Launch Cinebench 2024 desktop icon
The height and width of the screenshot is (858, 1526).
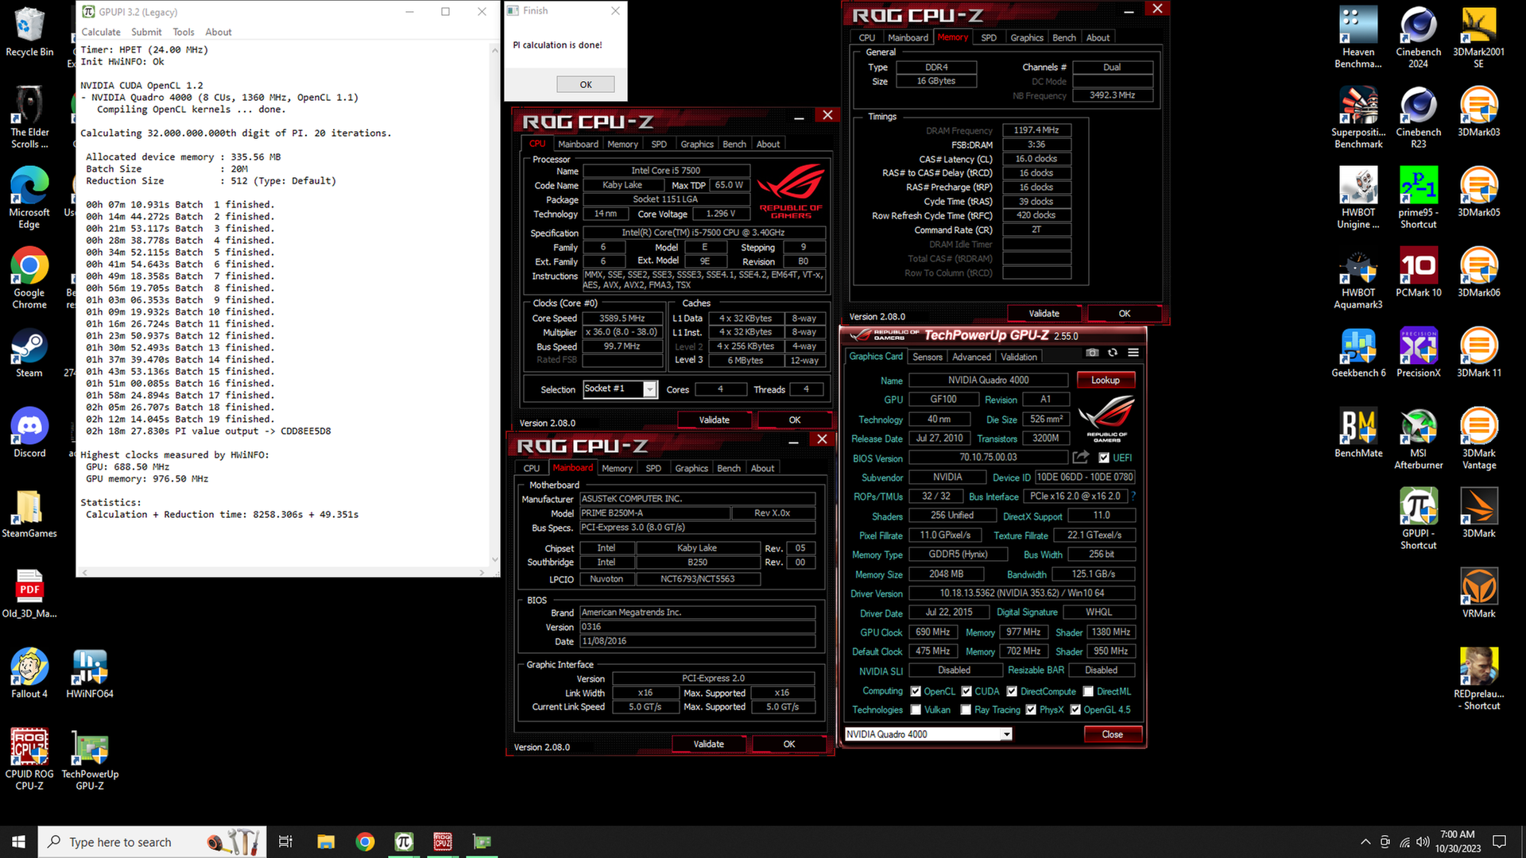pyautogui.click(x=1419, y=37)
